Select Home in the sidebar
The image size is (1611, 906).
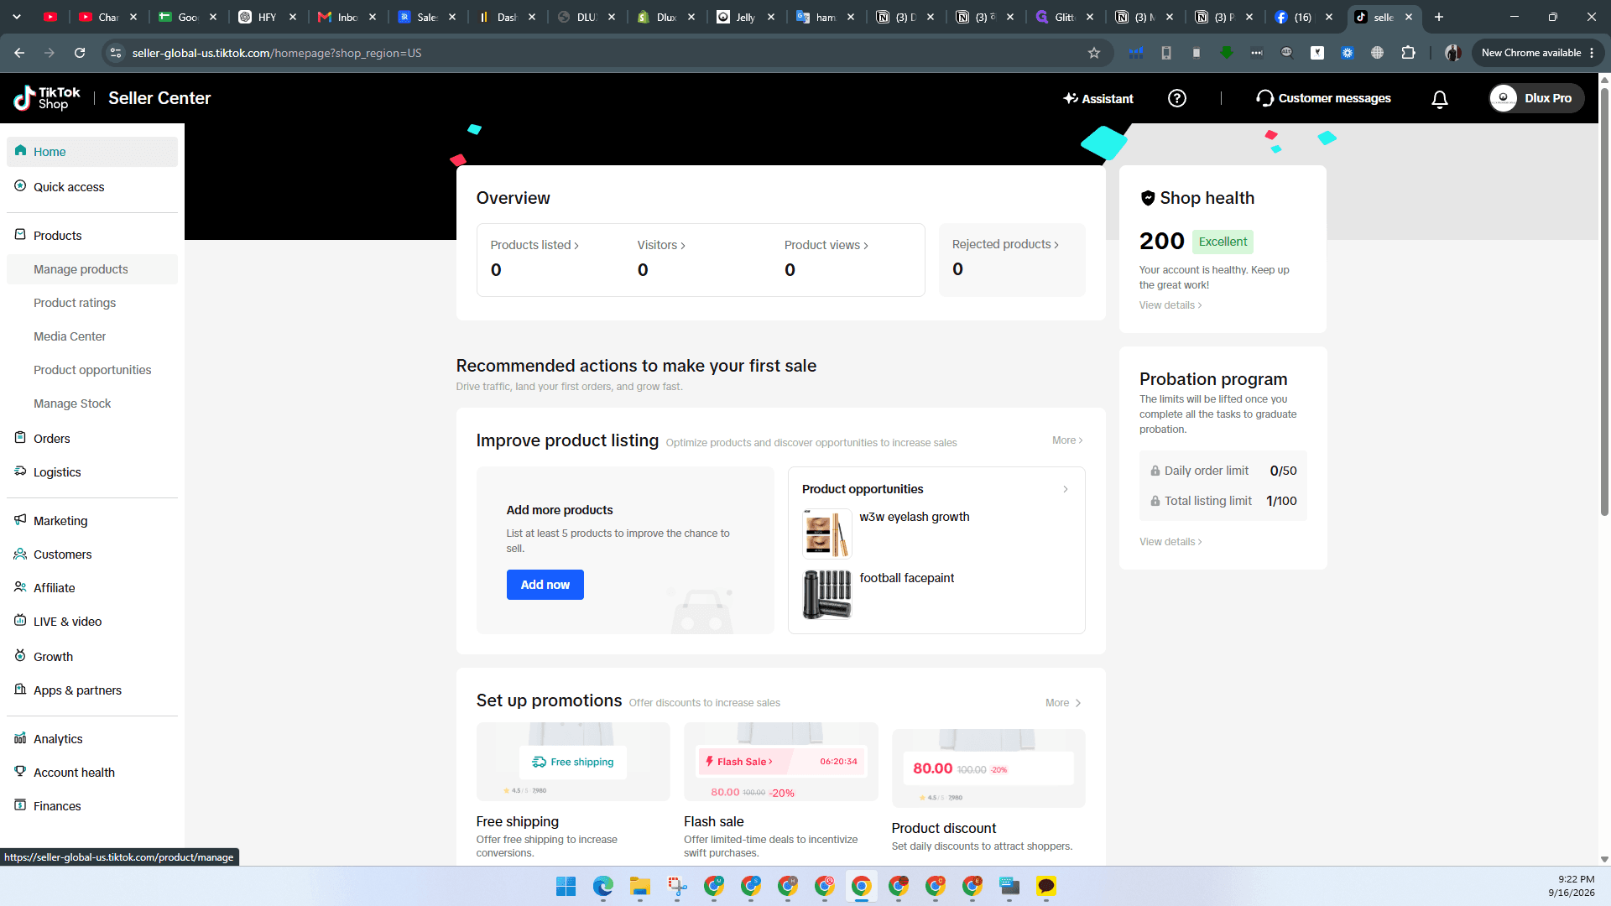(92, 152)
